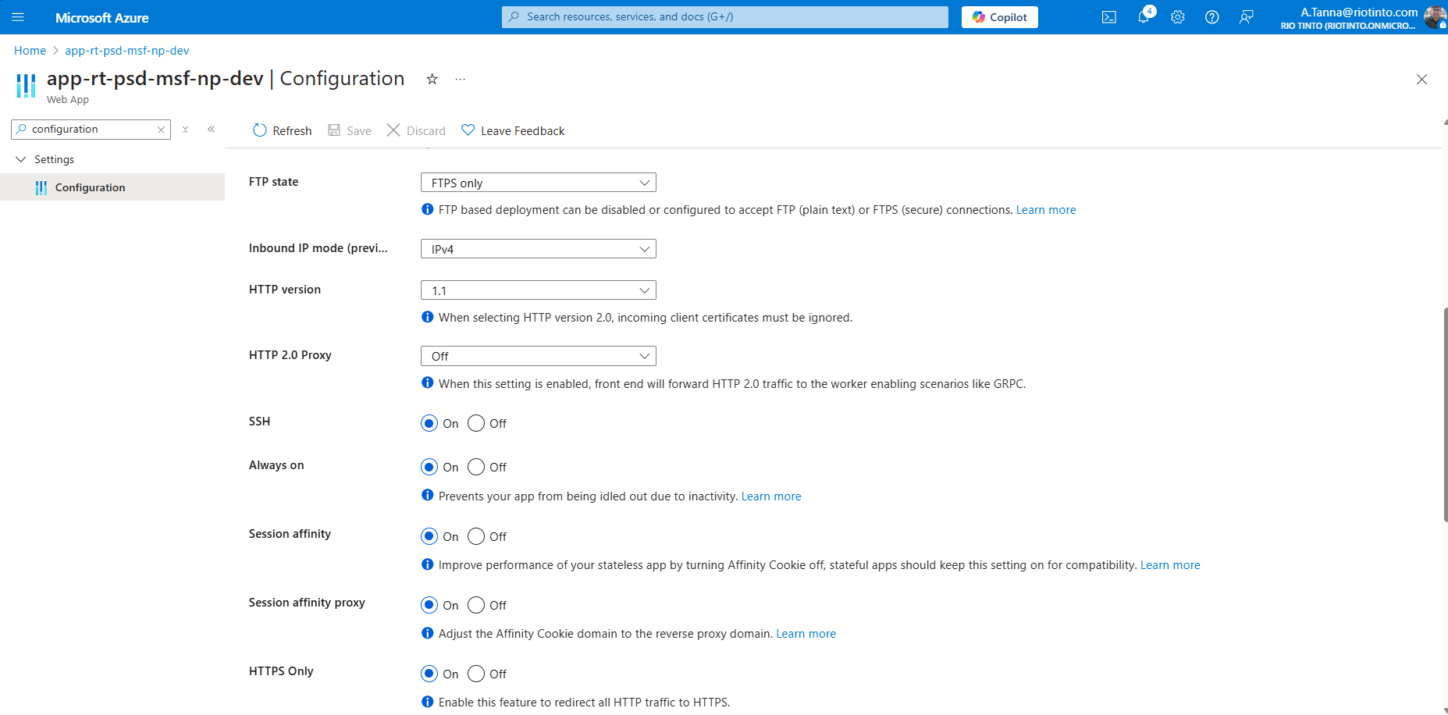This screenshot has width=1448, height=715.
Task: Open the Help pane
Action: pos(1212,16)
